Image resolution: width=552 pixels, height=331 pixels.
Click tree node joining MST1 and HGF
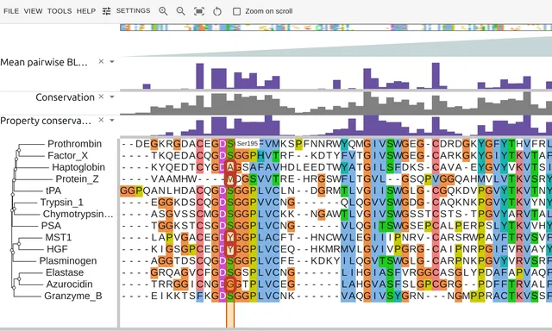[19, 243]
